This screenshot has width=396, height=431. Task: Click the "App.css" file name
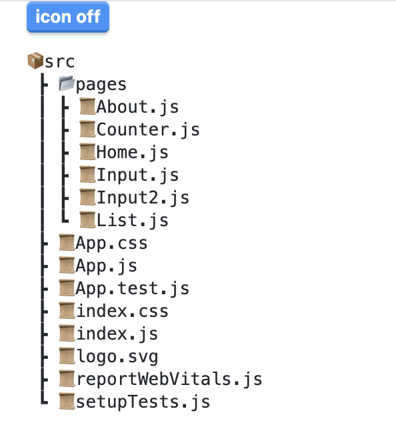click(x=111, y=244)
